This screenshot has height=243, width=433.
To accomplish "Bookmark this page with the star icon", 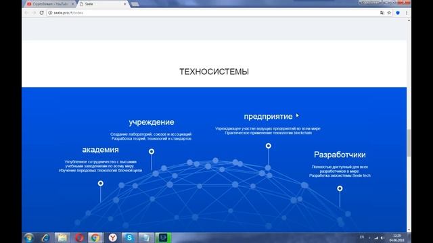I will (389, 13).
